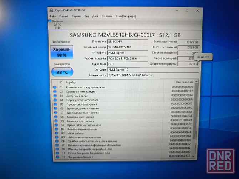Viewport: 239px width, 179px height.
Task: Click the status icon for Доступный запас
Action: tap(55, 96)
